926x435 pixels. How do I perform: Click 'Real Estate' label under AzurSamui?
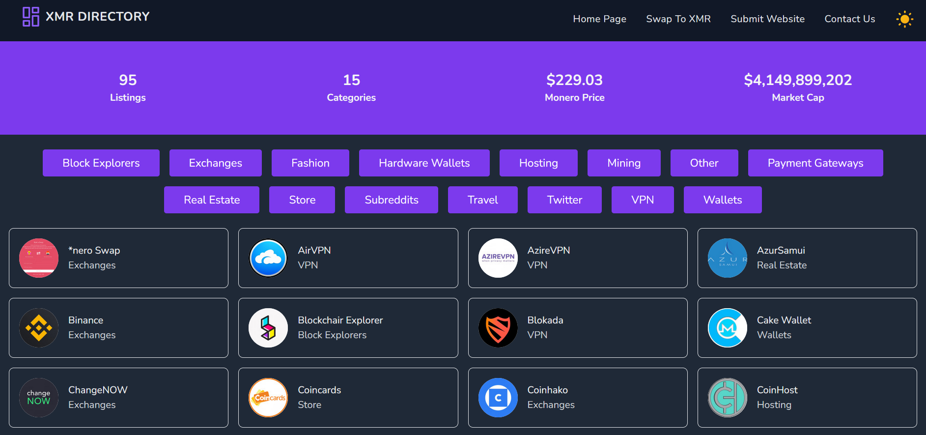(x=782, y=265)
